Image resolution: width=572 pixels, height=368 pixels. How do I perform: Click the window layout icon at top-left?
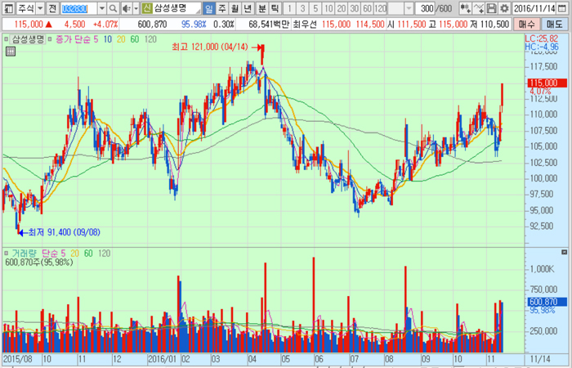(x=7, y=8)
